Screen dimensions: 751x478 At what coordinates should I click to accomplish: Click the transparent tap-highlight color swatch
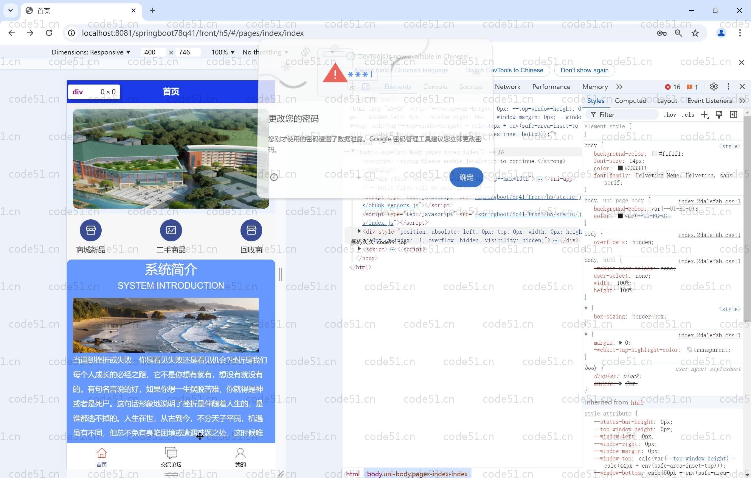689,350
